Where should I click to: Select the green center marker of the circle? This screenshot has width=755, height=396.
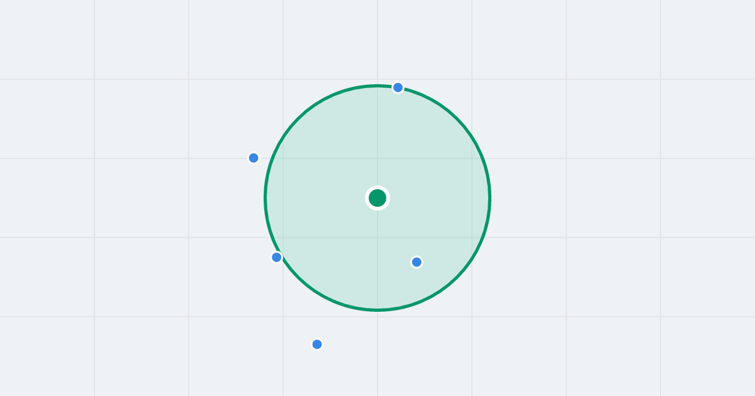coord(377,198)
